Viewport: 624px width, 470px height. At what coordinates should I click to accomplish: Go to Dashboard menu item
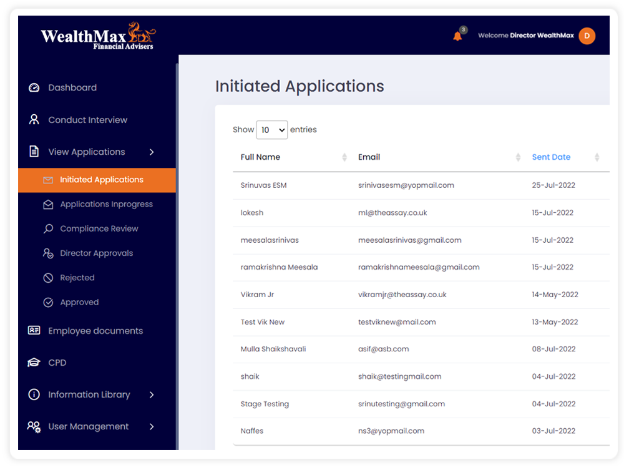point(72,87)
